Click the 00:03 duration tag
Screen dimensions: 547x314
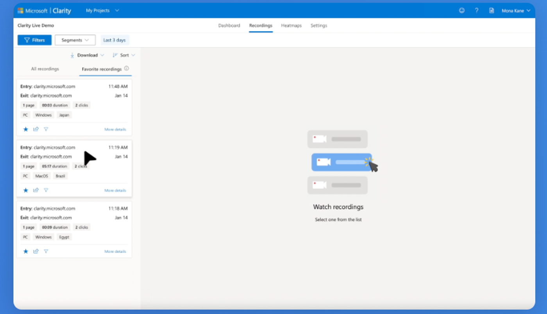55,105
